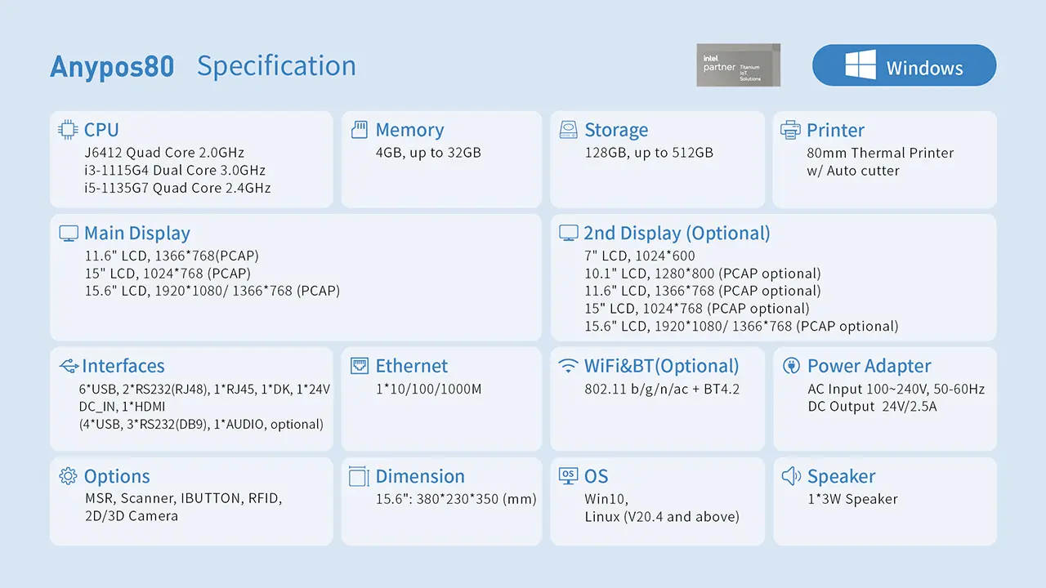This screenshot has width=1046, height=588.
Task: Click the Specification heading text
Action: click(x=276, y=67)
